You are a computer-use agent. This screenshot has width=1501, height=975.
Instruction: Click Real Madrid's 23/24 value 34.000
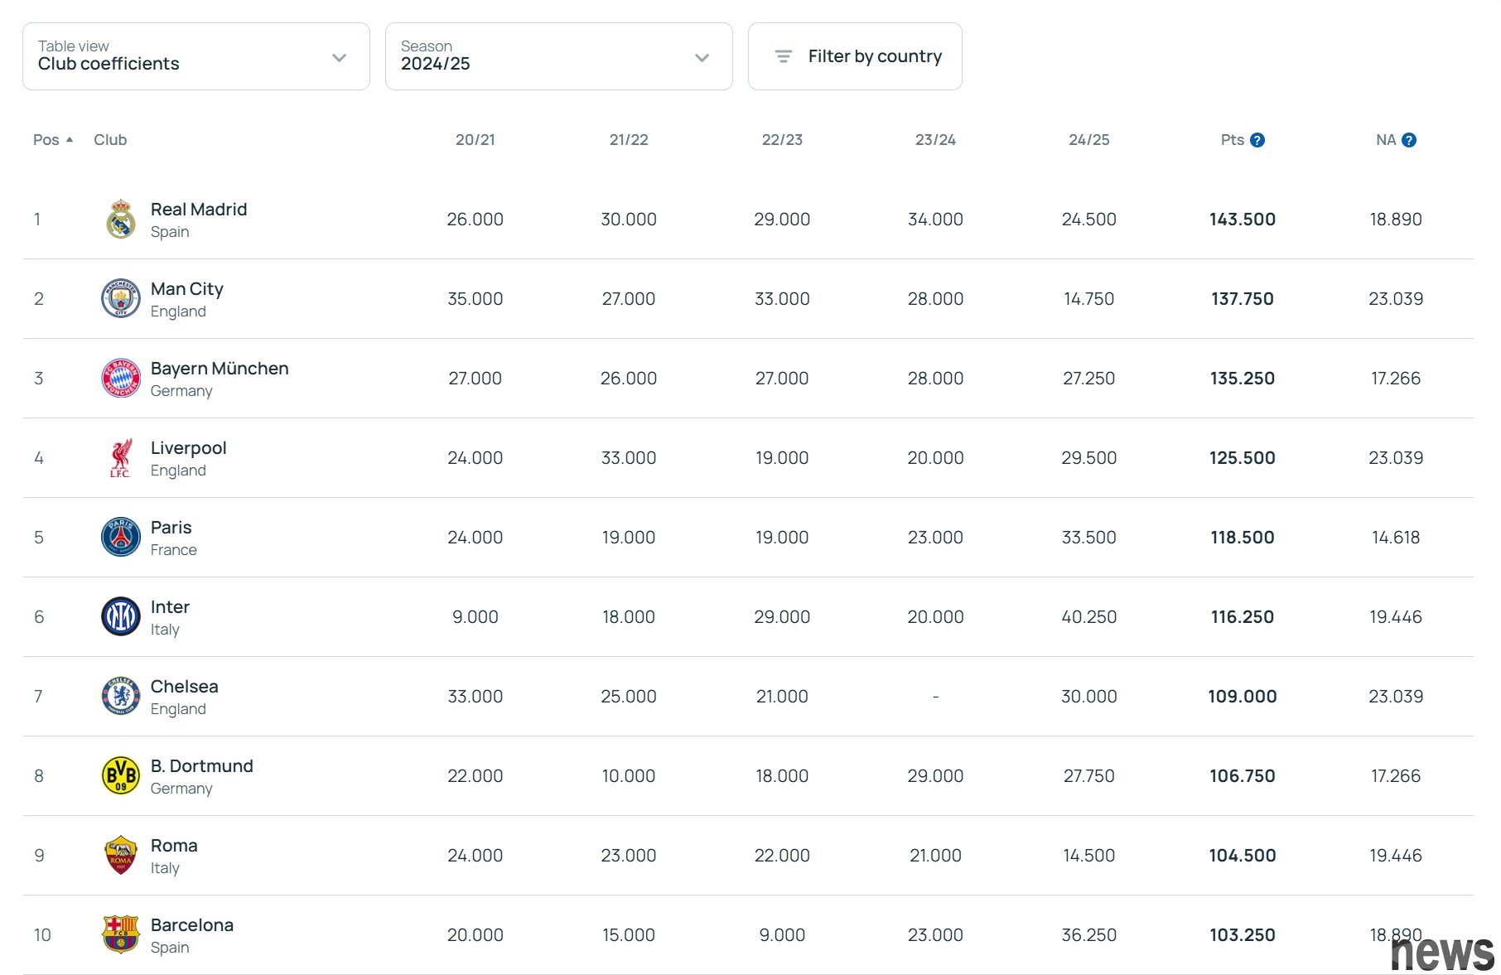[x=935, y=220]
